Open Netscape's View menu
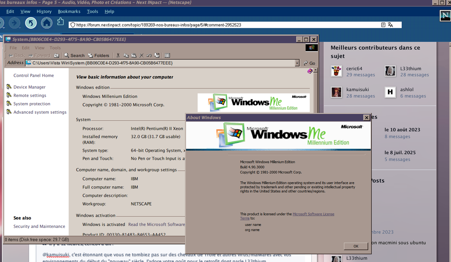The height and width of the screenshot is (262, 451). 25,11
